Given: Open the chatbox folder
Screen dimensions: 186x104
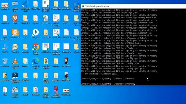Looking at the screenshot, I should (25, 34).
